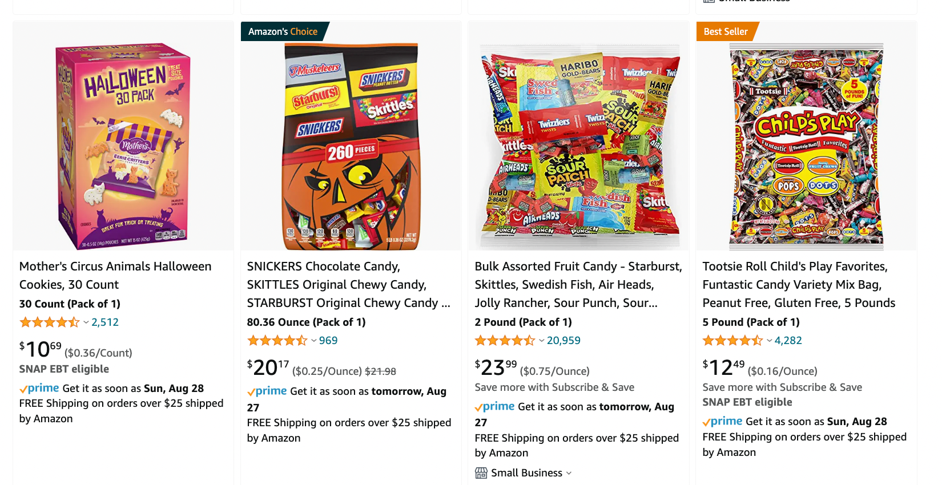Click the star rating of Bulk Assorted Fruit Candy
This screenshot has height=485, width=942.
505,341
